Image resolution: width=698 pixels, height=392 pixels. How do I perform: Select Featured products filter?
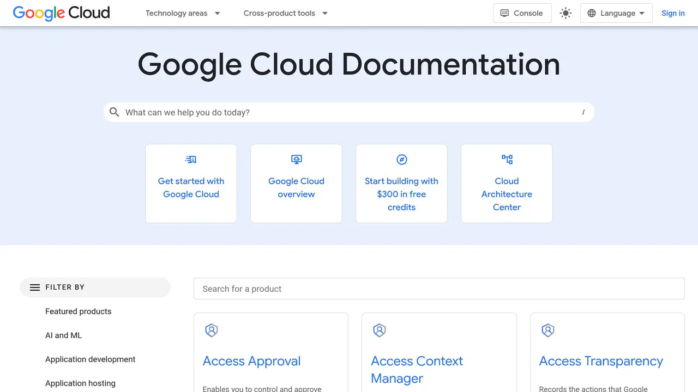[x=79, y=311]
